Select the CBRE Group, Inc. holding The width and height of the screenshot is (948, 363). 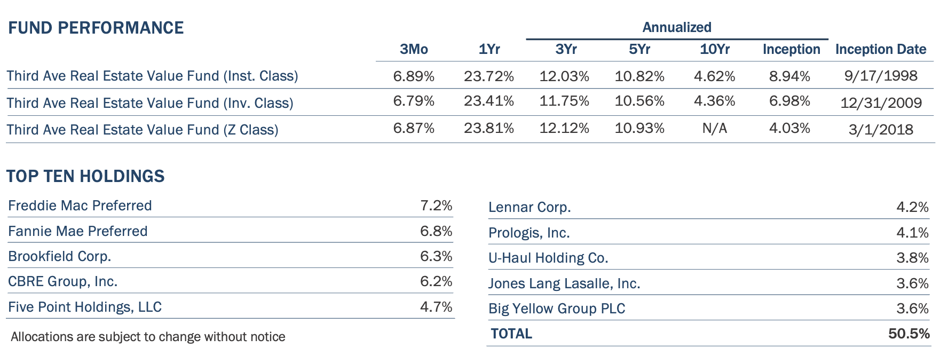tap(63, 281)
